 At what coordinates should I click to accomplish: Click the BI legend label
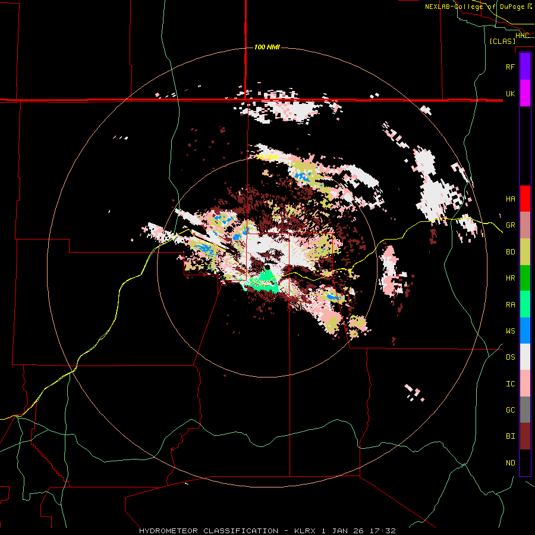(510, 436)
